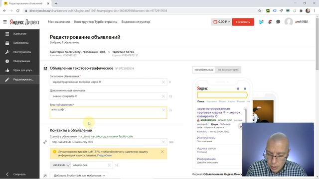Select Редактирование pencil item in sidebar
The image size is (319, 179).
click(20, 80)
